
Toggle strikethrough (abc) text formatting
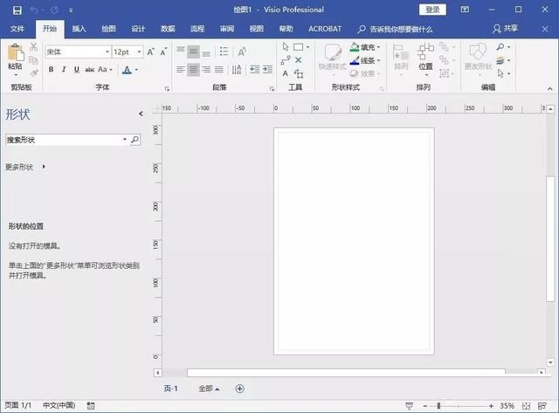pyautogui.click(x=89, y=70)
